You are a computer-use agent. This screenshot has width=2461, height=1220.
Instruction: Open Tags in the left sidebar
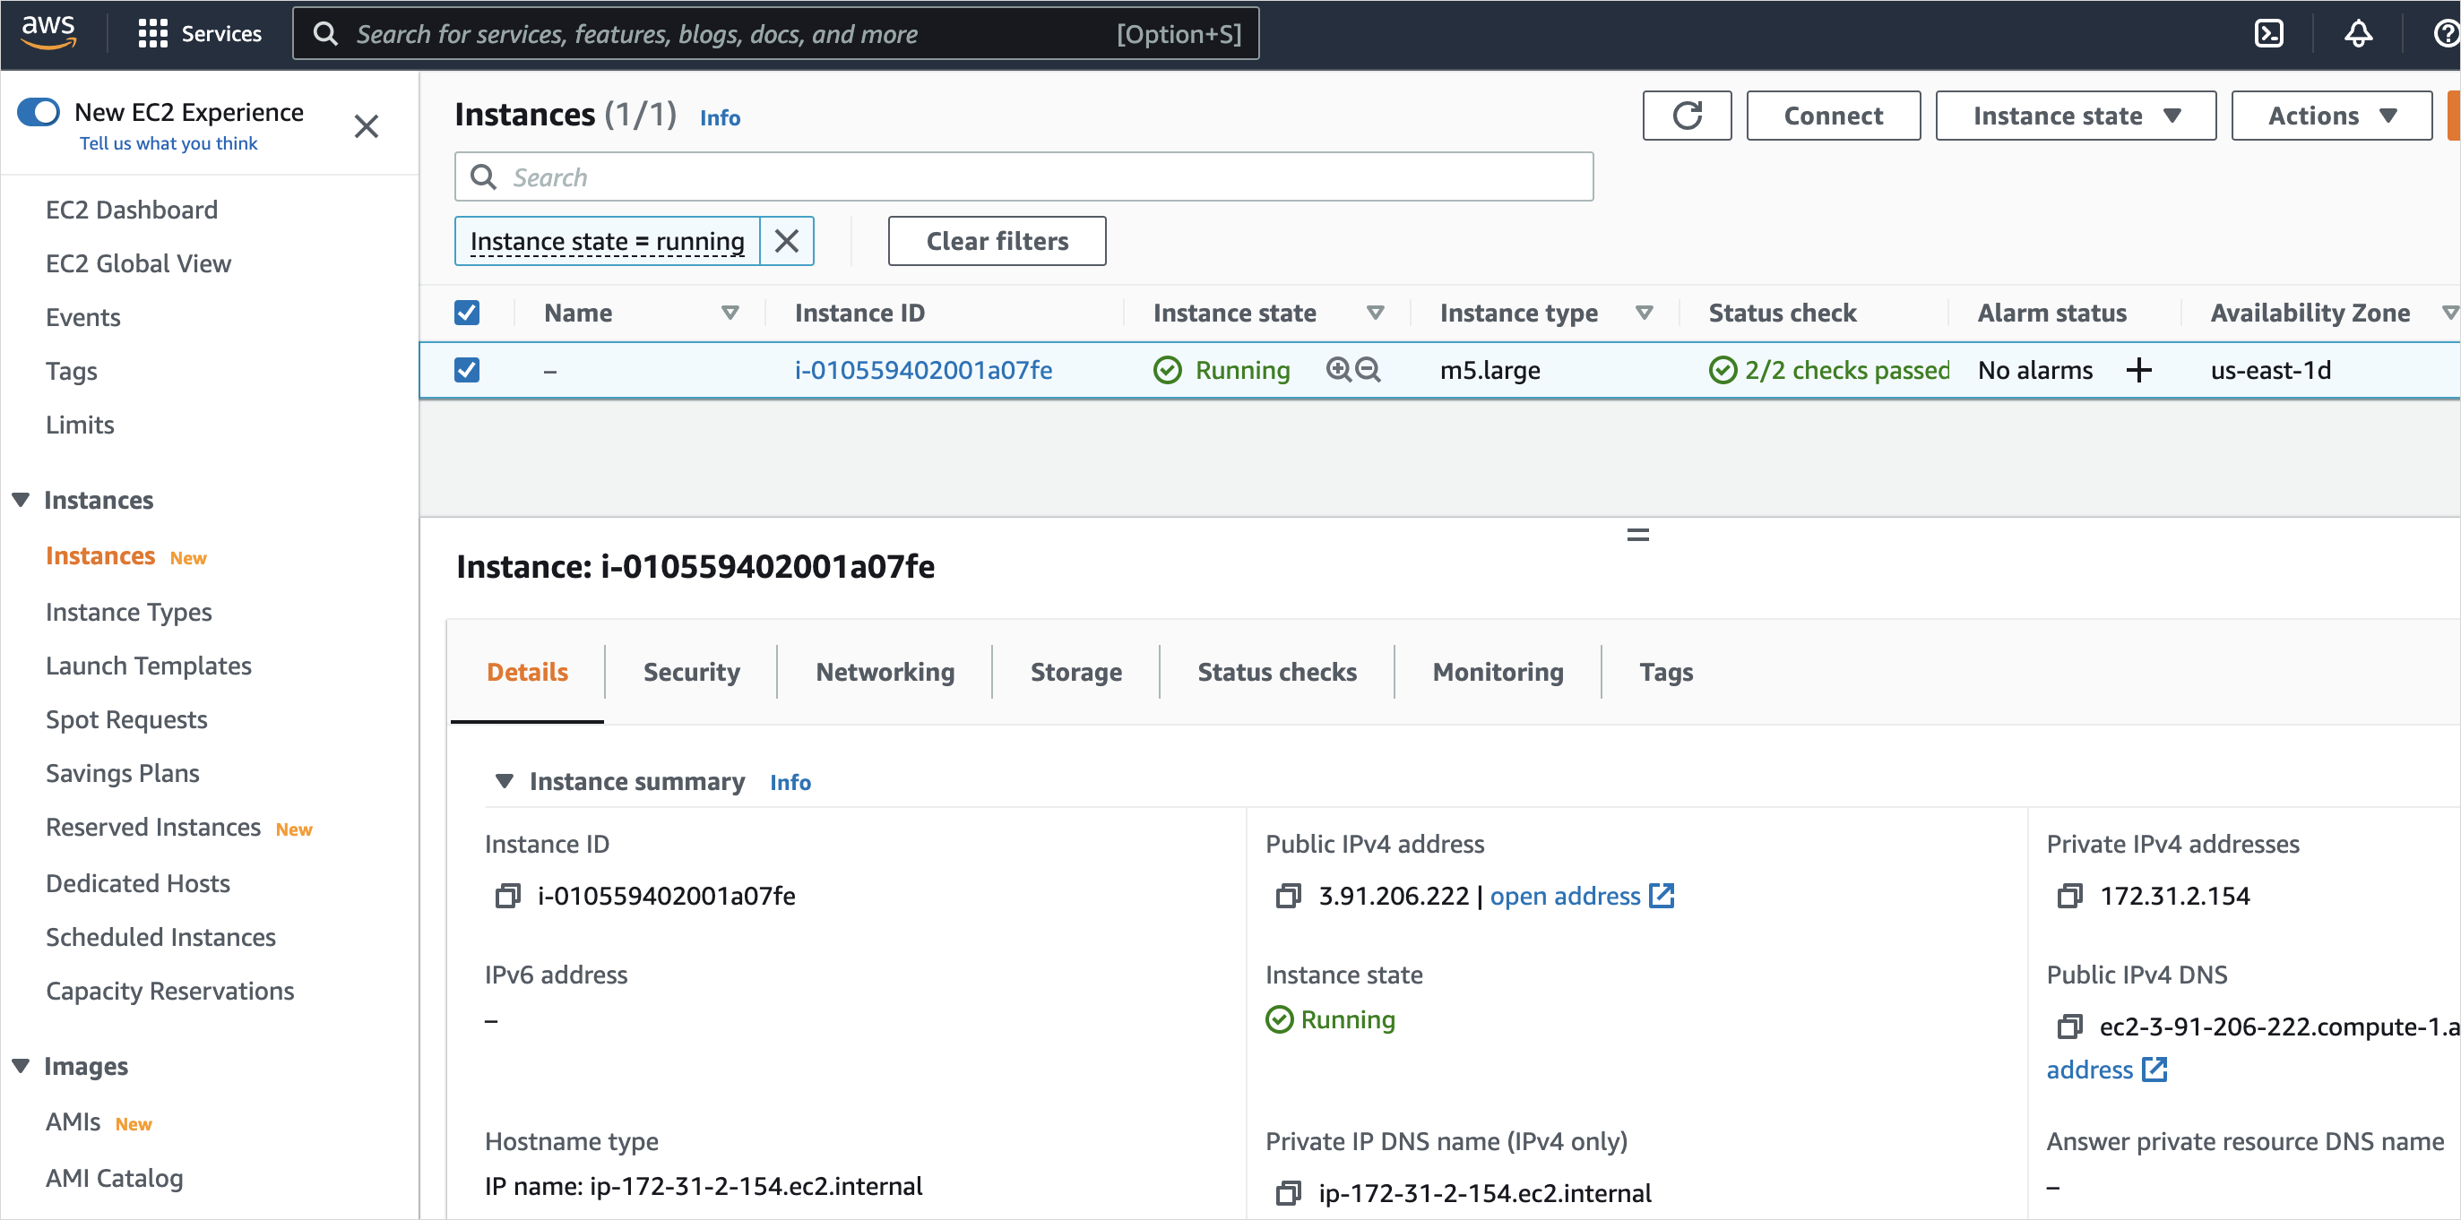coord(71,371)
